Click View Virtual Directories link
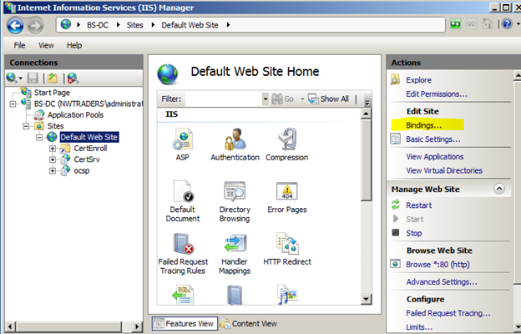The height and width of the screenshot is (334, 521). coord(444,170)
